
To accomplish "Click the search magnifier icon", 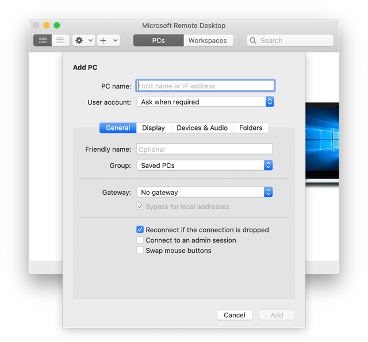I will pyautogui.click(x=254, y=41).
